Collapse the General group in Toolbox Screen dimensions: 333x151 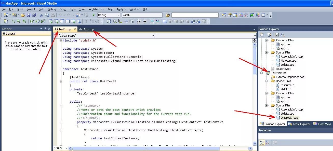pyautogui.click(x=4, y=34)
